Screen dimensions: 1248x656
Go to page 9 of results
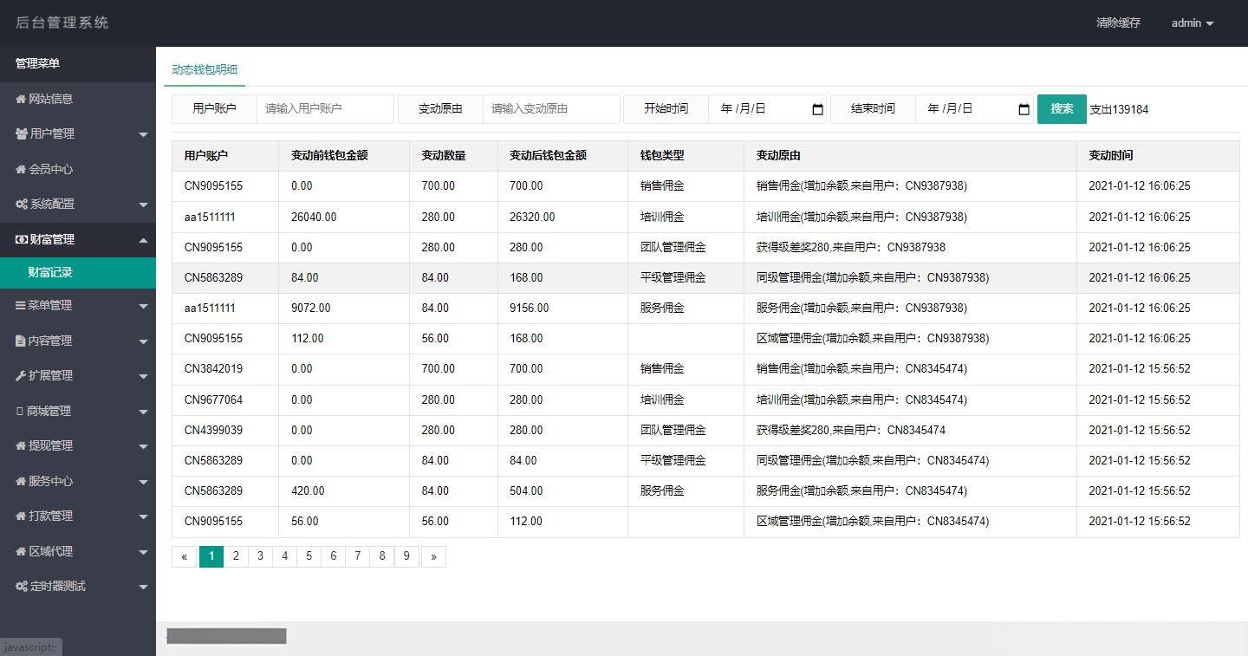coord(406,556)
